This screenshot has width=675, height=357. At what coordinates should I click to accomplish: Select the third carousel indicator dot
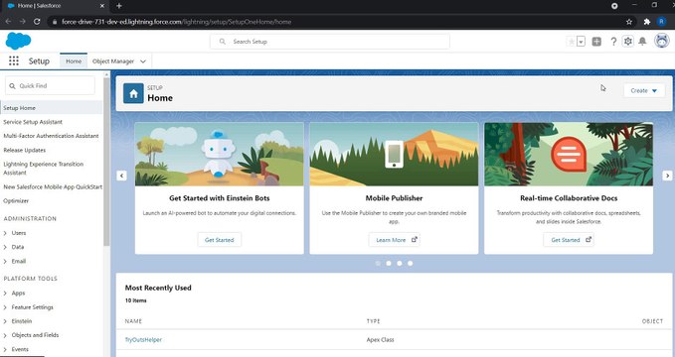tap(400, 264)
